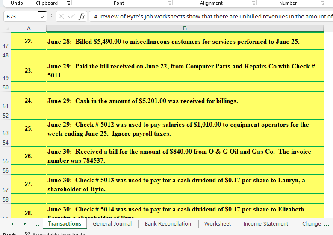
Task: Cancel the formula bar entry with X
Action: pyautogui.click(x=61, y=16)
